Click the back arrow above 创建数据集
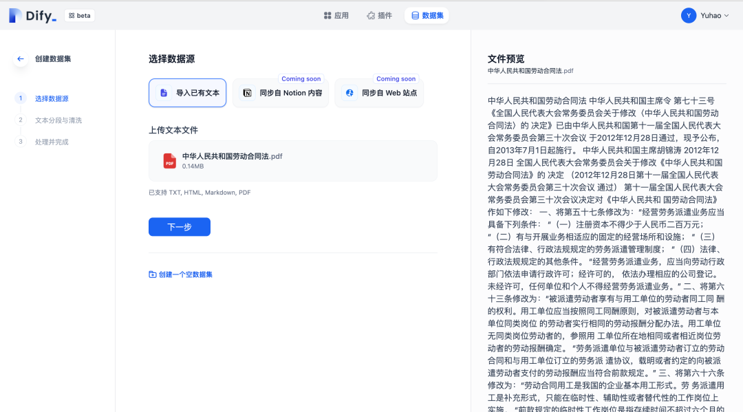Image resolution: width=743 pixels, height=412 pixels. pos(20,58)
